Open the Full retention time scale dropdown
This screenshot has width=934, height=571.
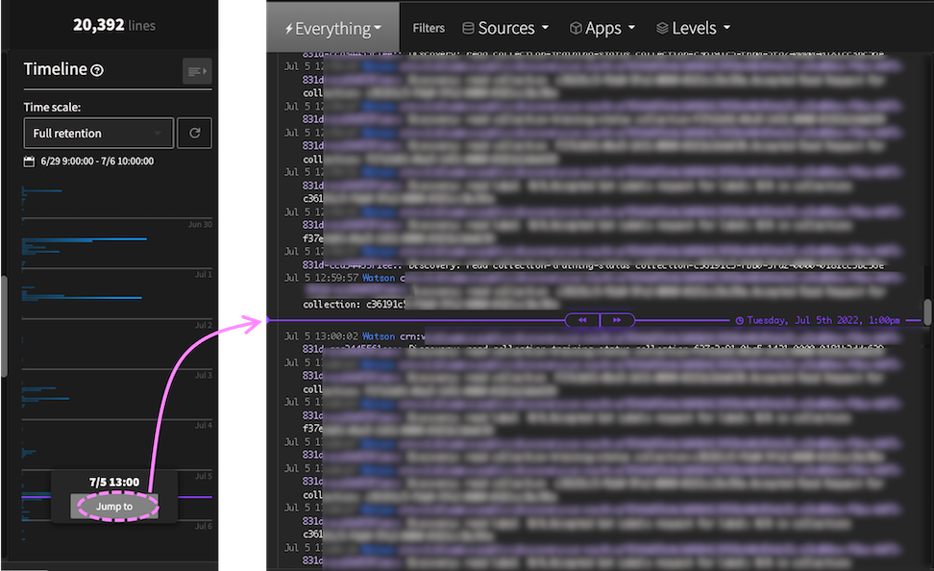coord(98,133)
